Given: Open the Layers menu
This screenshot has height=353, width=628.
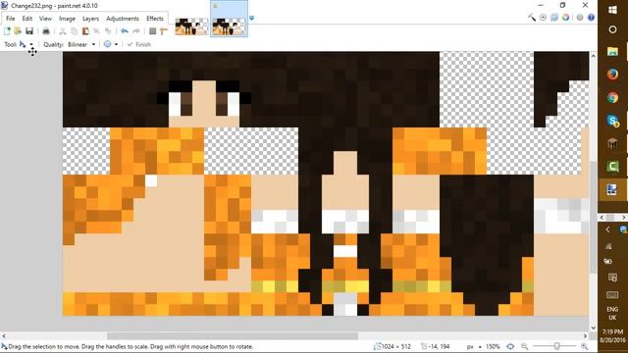Looking at the screenshot, I should coord(90,19).
